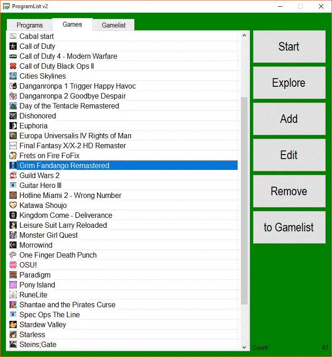Screen dimensions: 332x357
Task: Select the Dishonored list entry text
Action: pos(38,116)
